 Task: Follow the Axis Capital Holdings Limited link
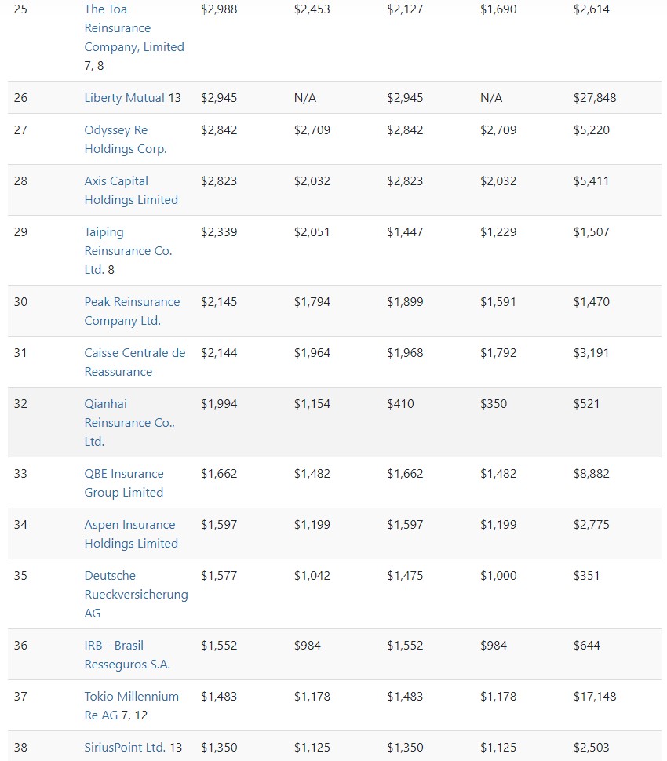coord(131,191)
